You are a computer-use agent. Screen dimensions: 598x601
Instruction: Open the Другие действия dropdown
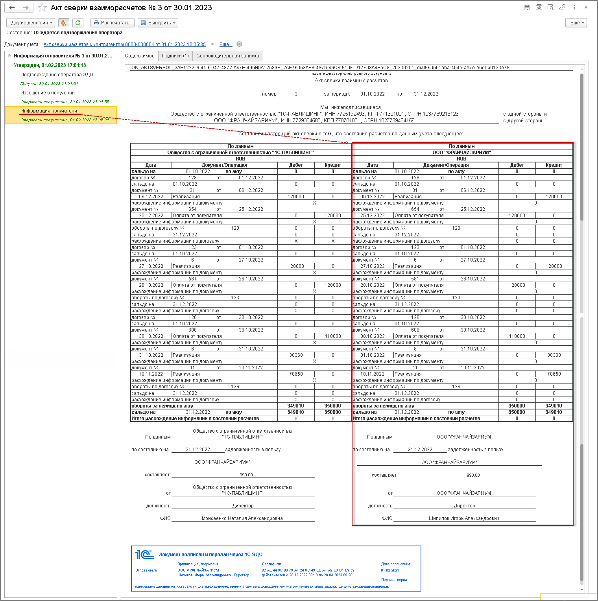tap(31, 23)
